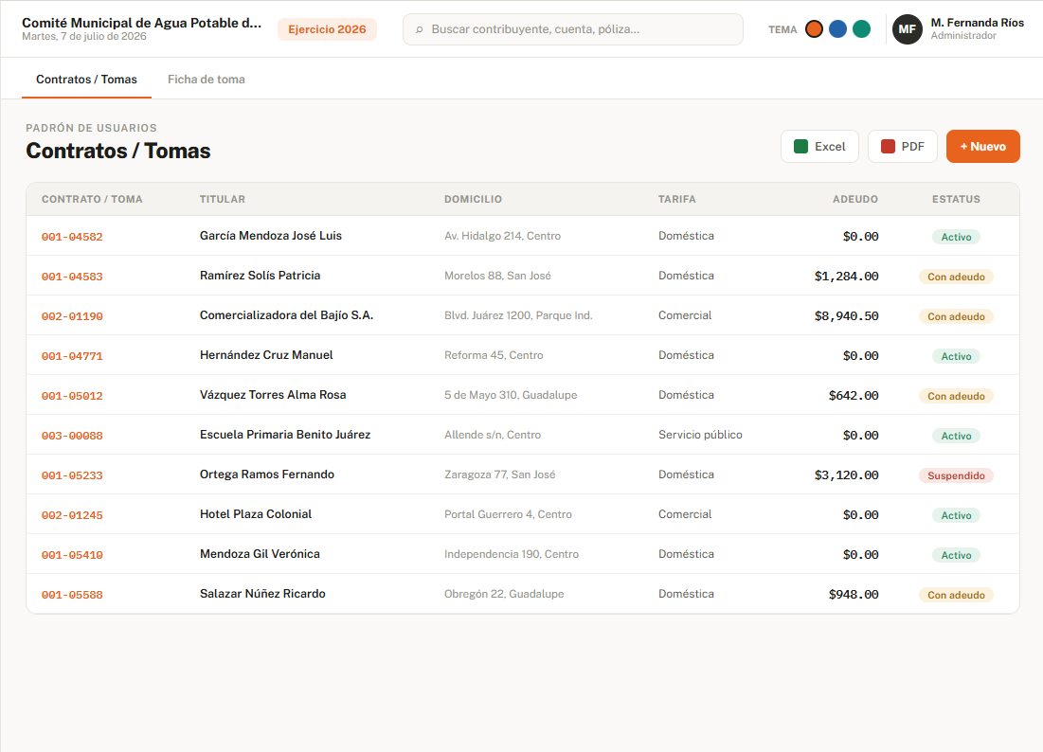The image size is (1043, 752).
Task: Click the $948.00 adeudo amount
Action: pyautogui.click(x=854, y=595)
